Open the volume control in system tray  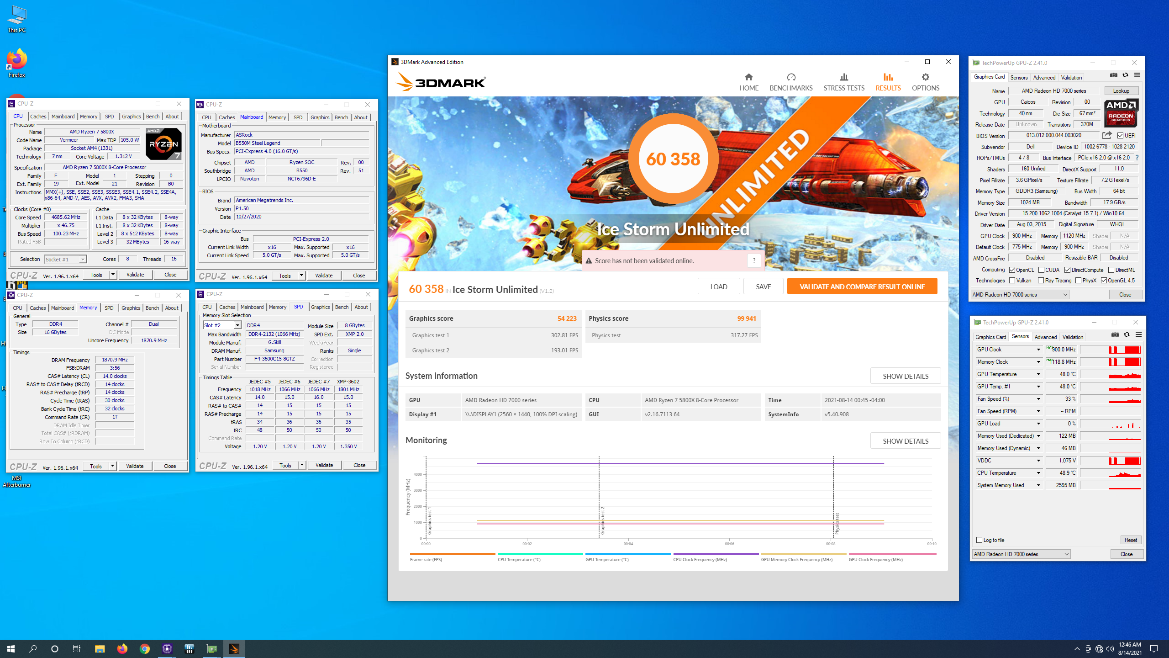(x=1110, y=649)
